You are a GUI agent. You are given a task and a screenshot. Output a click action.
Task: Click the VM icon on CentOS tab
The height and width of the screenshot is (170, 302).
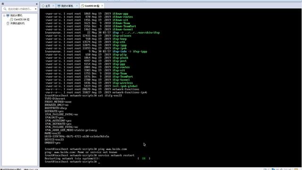pos(83,6)
